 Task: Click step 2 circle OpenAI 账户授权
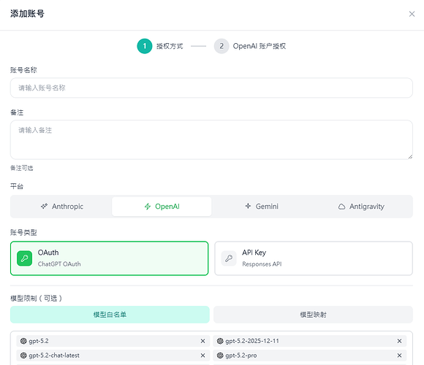pos(222,46)
